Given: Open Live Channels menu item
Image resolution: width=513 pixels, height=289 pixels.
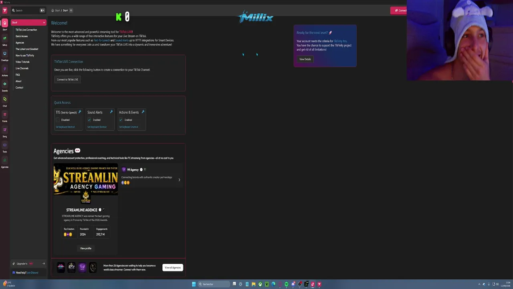Looking at the screenshot, I should point(22,68).
